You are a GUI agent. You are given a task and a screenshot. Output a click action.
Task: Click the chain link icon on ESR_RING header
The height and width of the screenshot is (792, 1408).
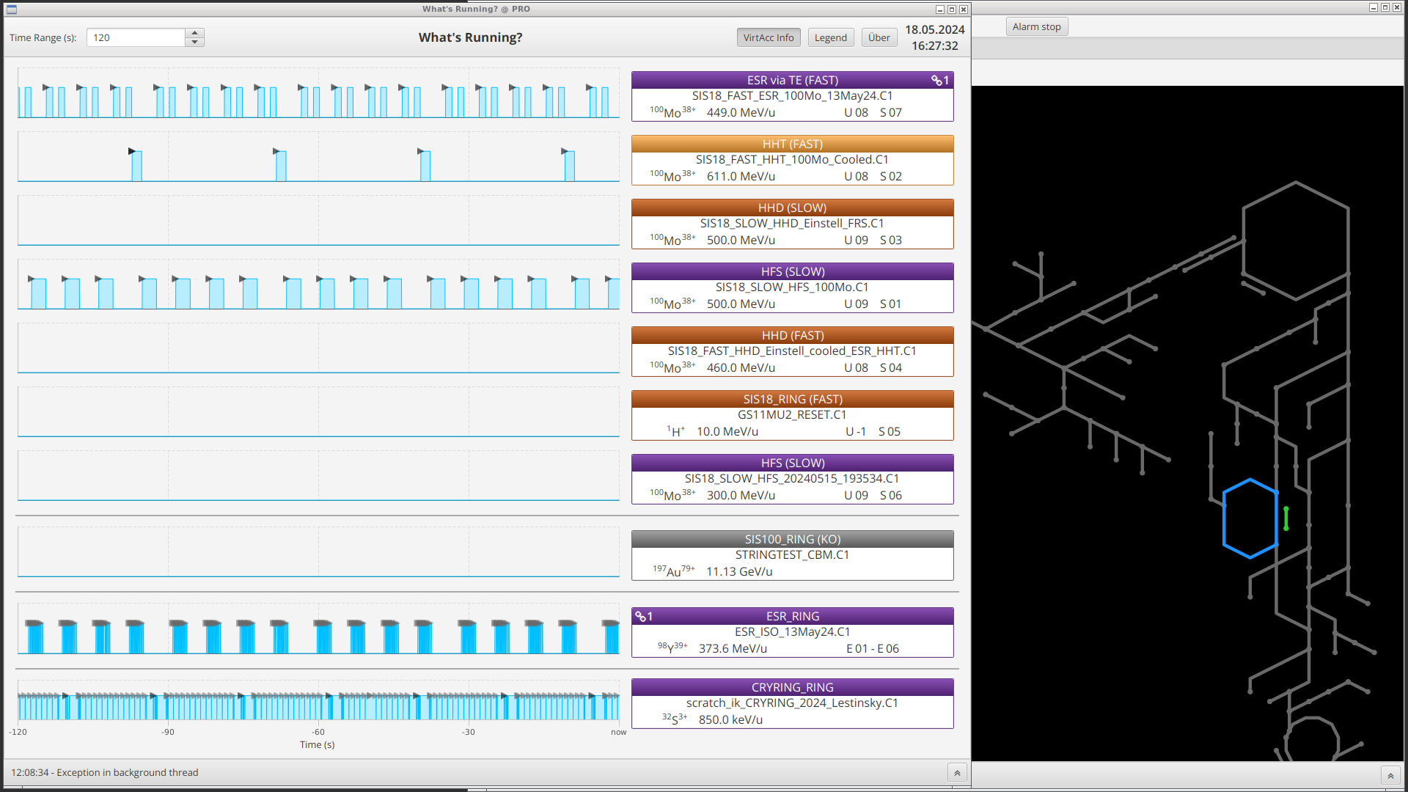[640, 616]
